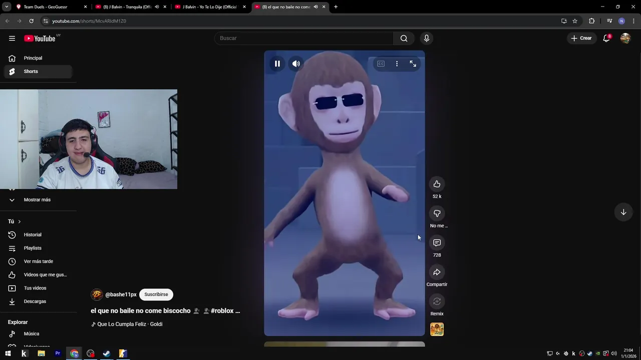Open Música under Explorar
Screen dimensions: 641x360
pyautogui.click(x=38, y=333)
